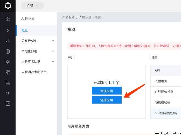Expand the 公有云API menu section
181x135 pixels.
pyautogui.click(x=36, y=41)
